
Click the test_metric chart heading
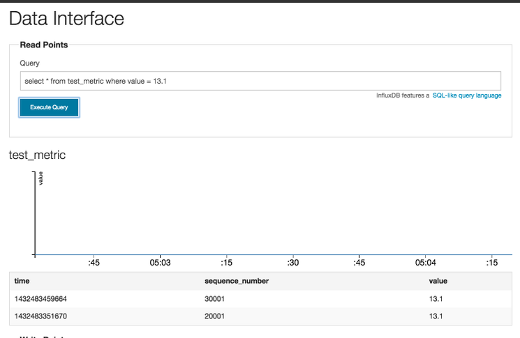pos(37,155)
